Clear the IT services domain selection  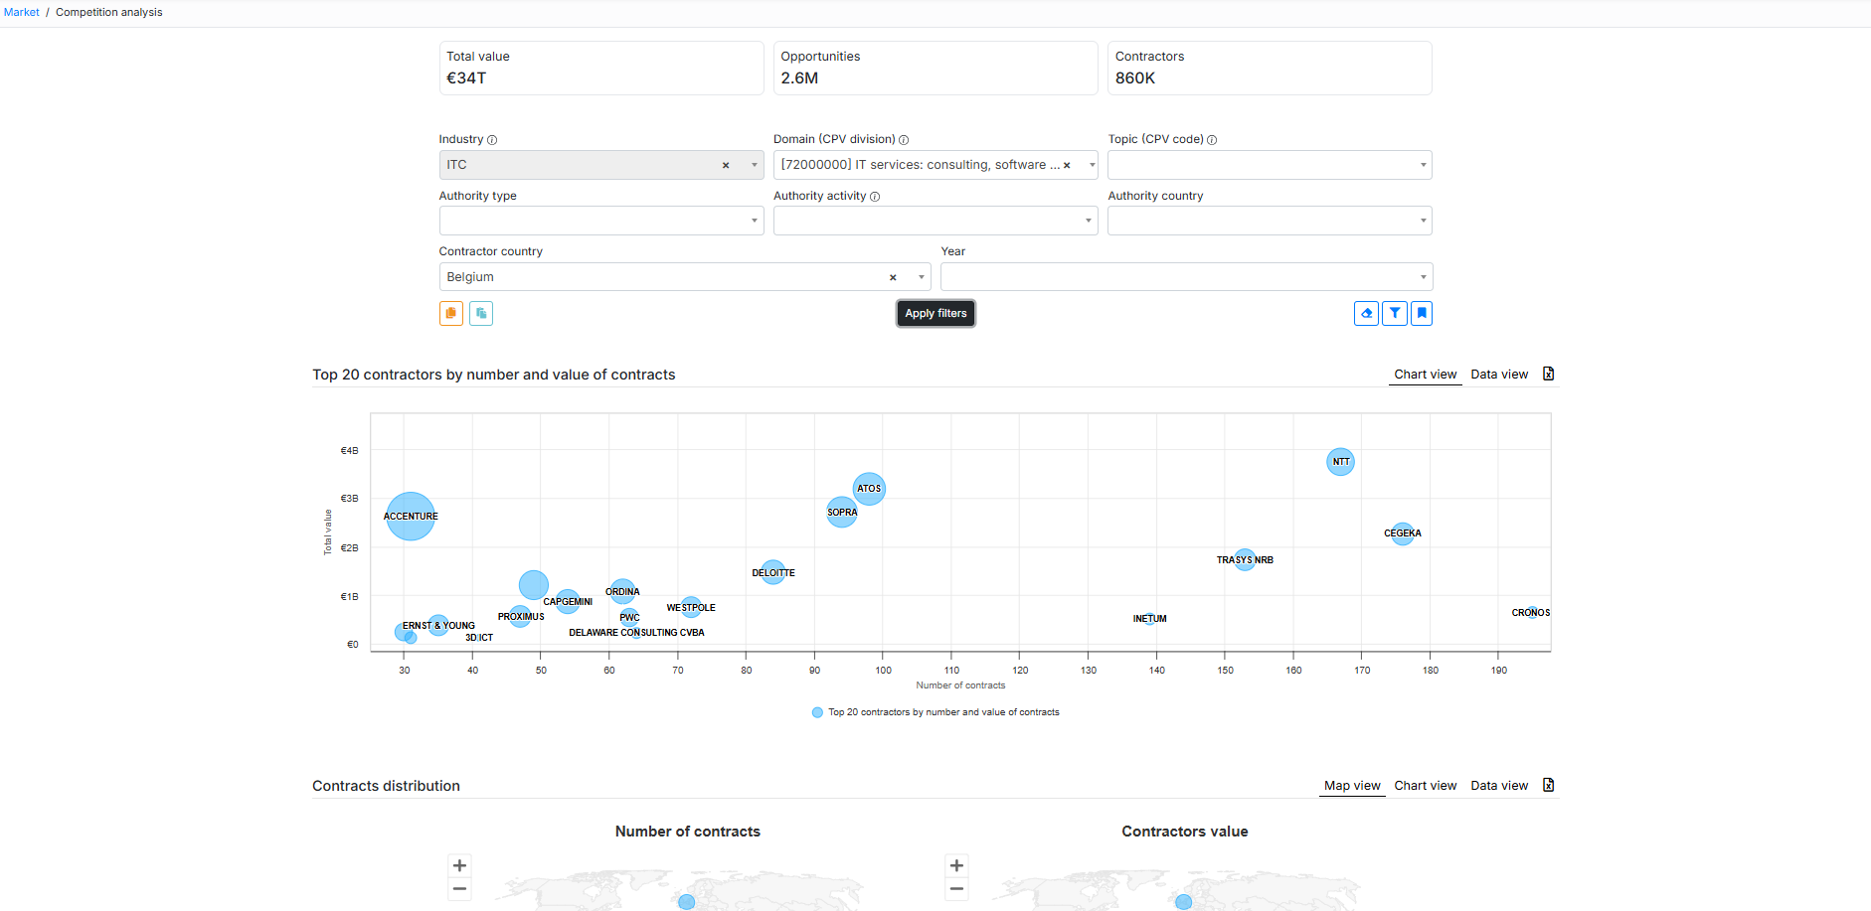tap(1067, 165)
